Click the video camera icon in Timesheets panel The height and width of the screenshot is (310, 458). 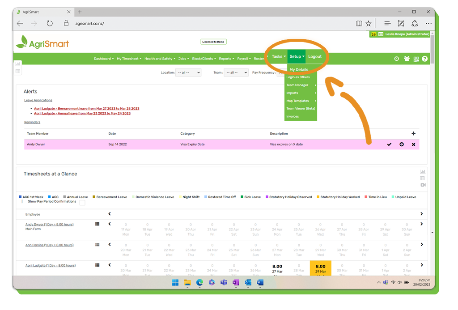pos(423,185)
